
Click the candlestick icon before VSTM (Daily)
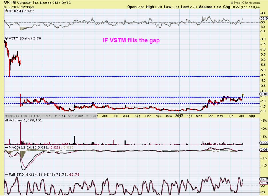pos(7,38)
